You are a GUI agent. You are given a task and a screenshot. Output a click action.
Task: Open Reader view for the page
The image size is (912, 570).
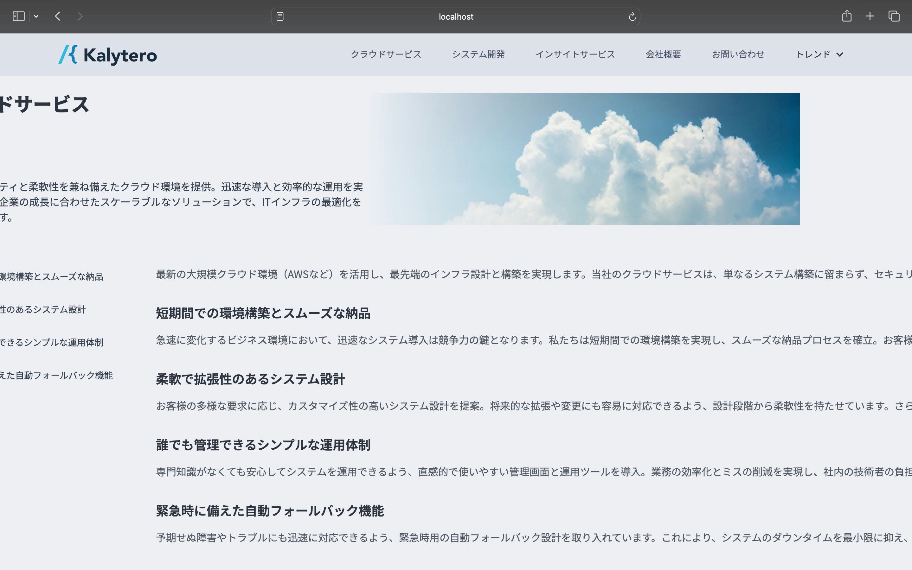(279, 16)
